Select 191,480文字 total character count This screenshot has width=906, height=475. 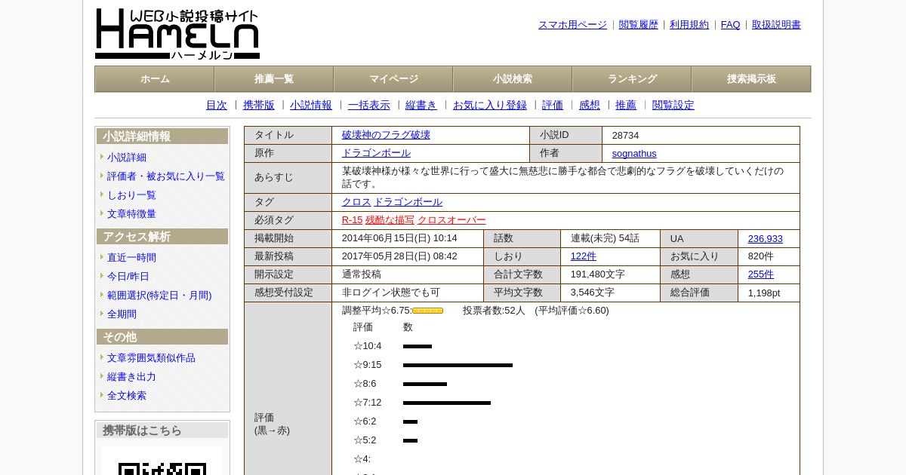(598, 274)
